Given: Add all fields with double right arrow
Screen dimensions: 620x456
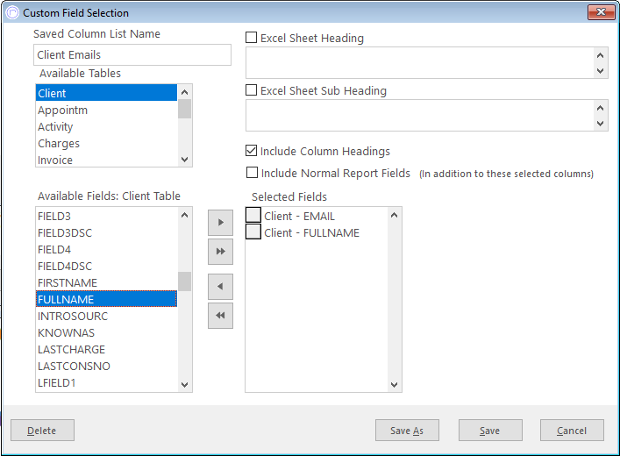Looking at the screenshot, I should pyautogui.click(x=220, y=252).
